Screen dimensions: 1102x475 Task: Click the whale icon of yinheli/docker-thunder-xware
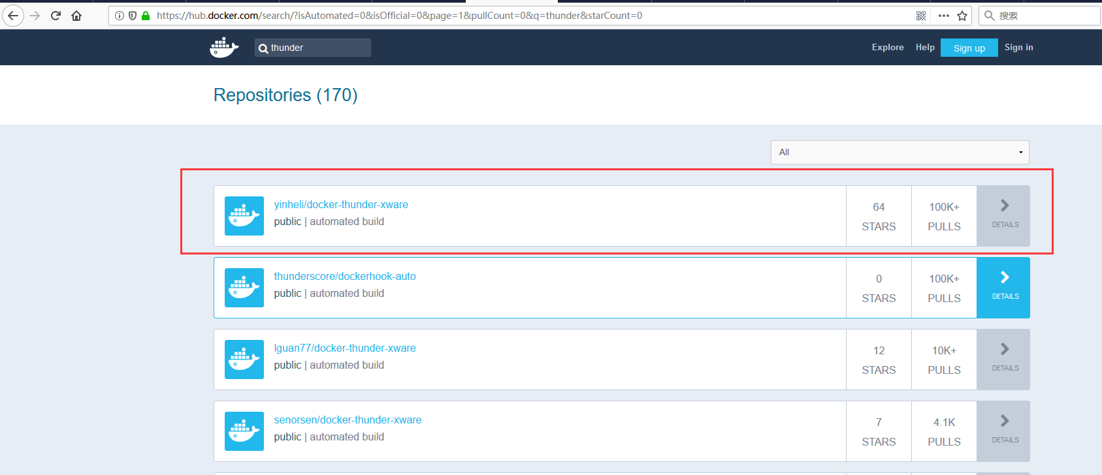pyautogui.click(x=244, y=216)
